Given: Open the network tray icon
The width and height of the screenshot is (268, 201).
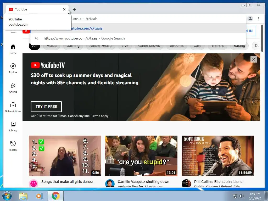Looking at the screenshot, I should (235, 196).
